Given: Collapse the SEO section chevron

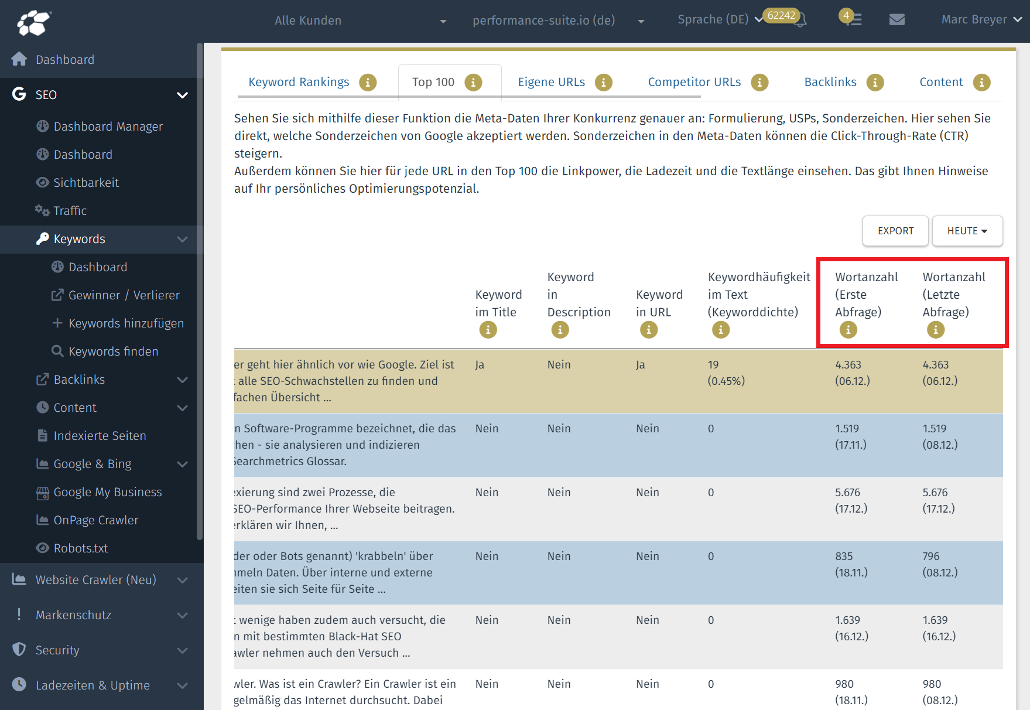Looking at the screenshot, I should coord(183,95).
